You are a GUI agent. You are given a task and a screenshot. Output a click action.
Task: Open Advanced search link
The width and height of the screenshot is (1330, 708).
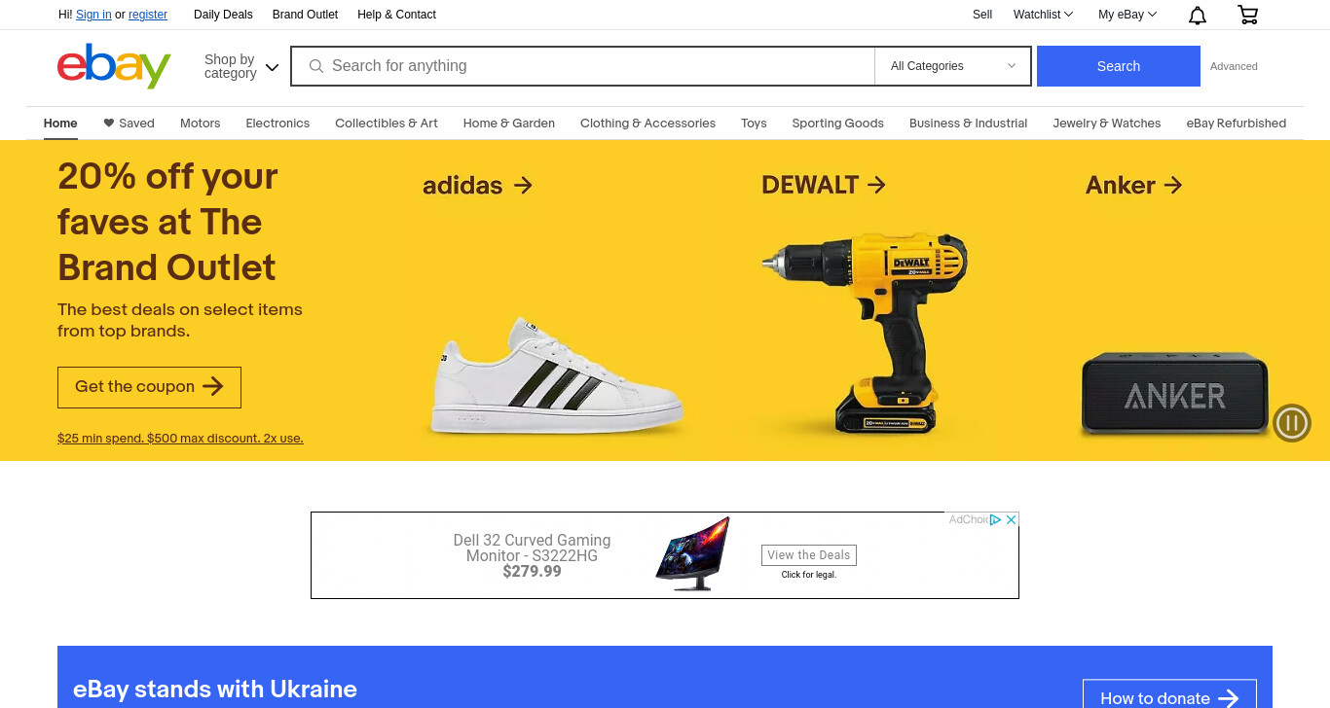click(x=1234, y=66)
